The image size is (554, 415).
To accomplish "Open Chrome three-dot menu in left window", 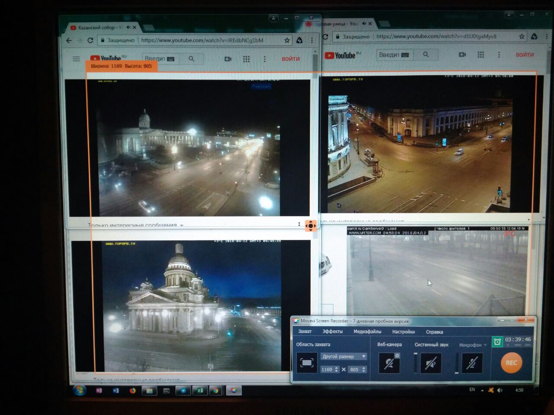I will (312, 40).
